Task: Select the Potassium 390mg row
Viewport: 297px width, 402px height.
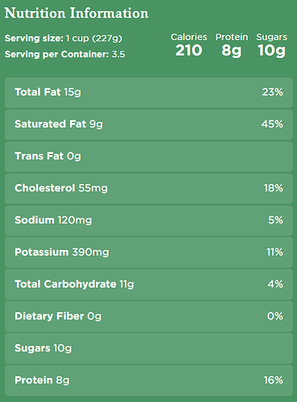Action: pos(149,252)
